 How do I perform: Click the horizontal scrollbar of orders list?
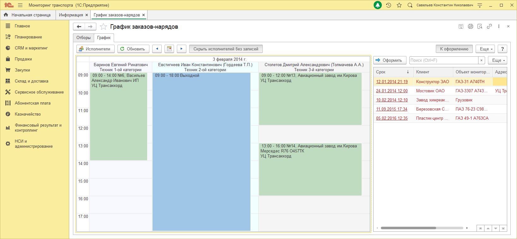pyautogui.click(x=408, y=228)
